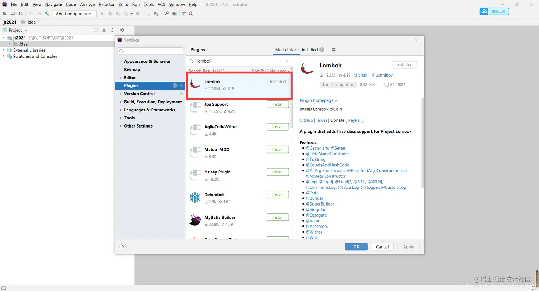The image size is (539, 291).
Task: Click Expand All icon in the Project panel
Action: (x=104, y=30)
